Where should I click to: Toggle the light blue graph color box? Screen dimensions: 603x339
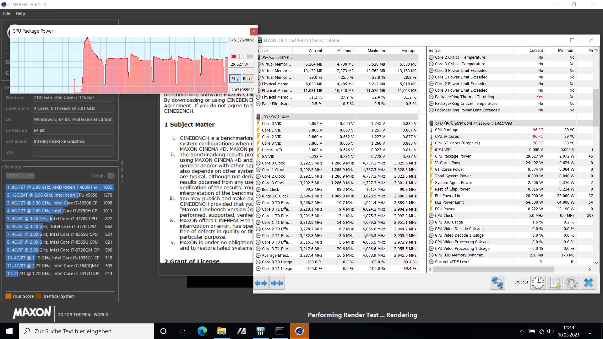click(x=250, y=56)
